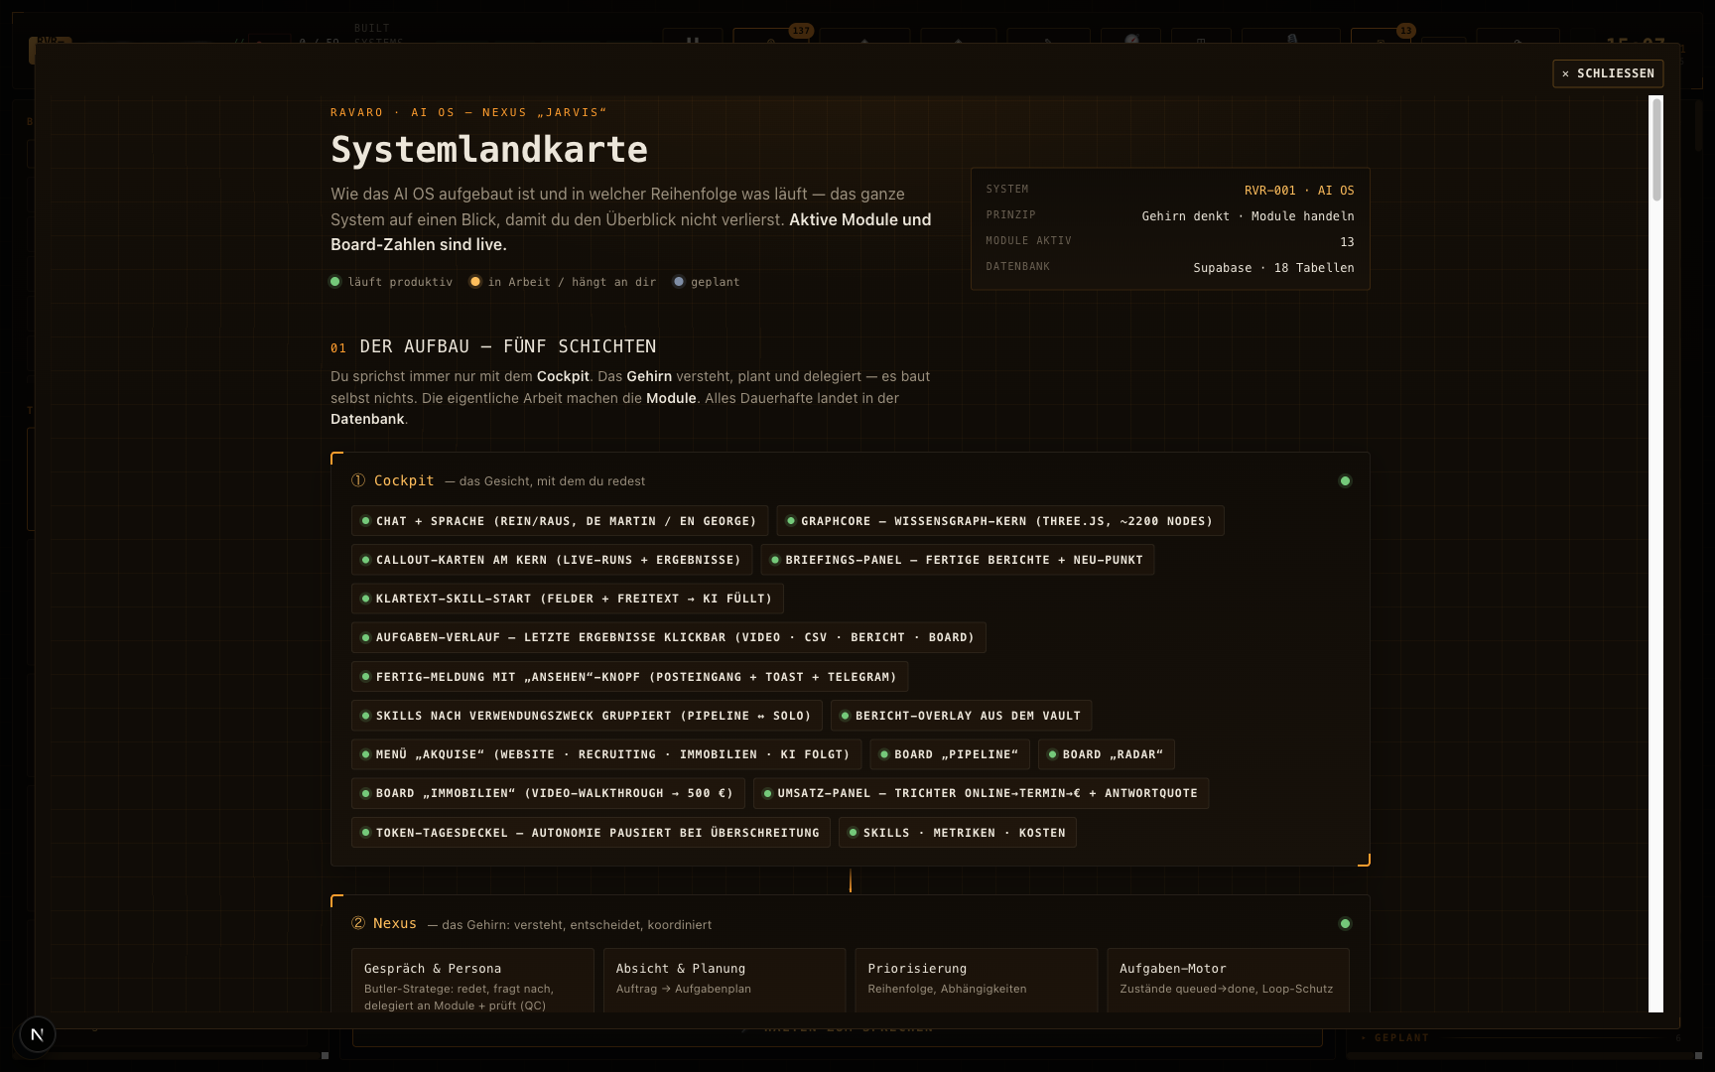This screenshot has height=1072, width=1715.
Task: Close the Systemlandkarte overlay with Schliessen
Action: coord(1608,73)
